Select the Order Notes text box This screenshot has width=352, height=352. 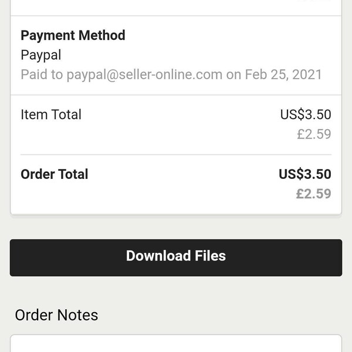pyautogui.click(x=176, y=343)
